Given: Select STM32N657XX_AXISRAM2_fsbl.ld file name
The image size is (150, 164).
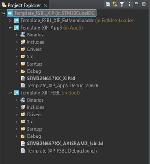Looking at the screenshot, I should pos(65,143).
